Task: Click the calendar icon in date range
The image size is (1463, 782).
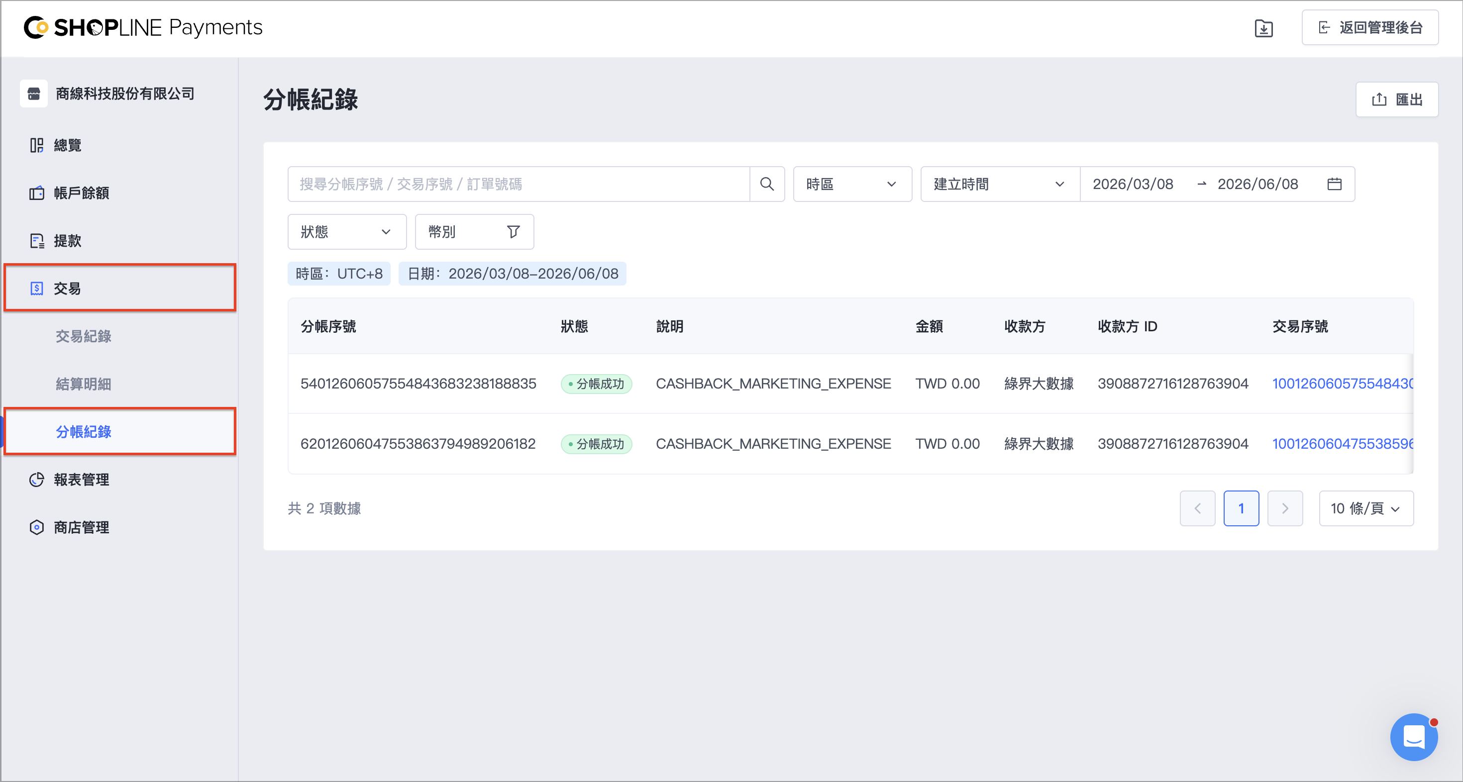Action: click(1334, 184)
